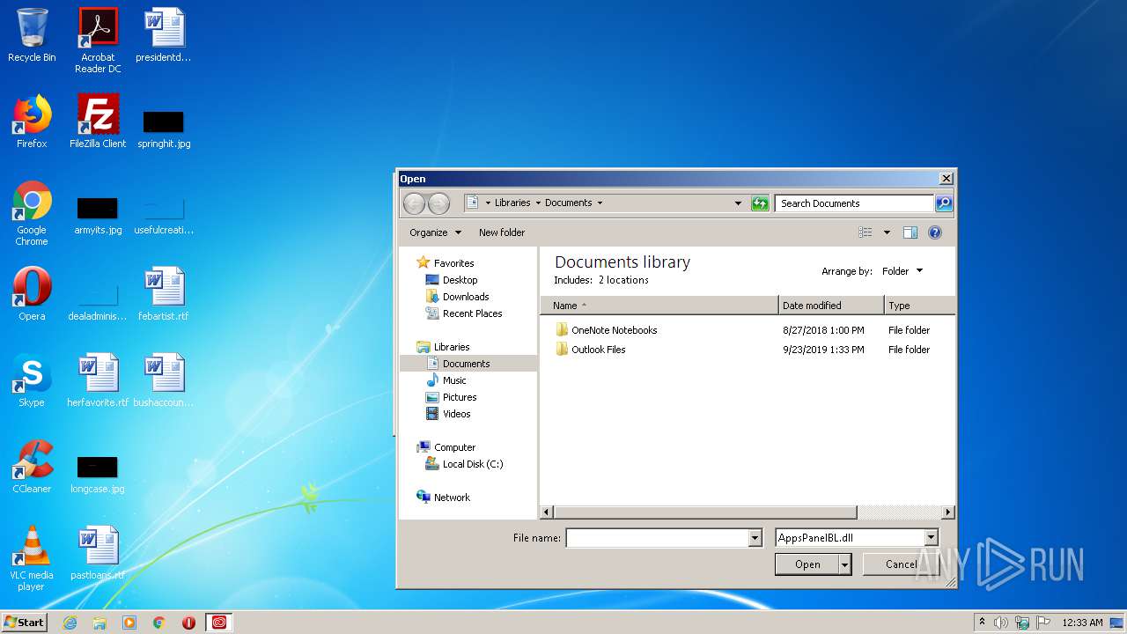Select the febartist.rtf desktop document
The height and width of the screenshot is (634, 1127).
pos(164,294)
